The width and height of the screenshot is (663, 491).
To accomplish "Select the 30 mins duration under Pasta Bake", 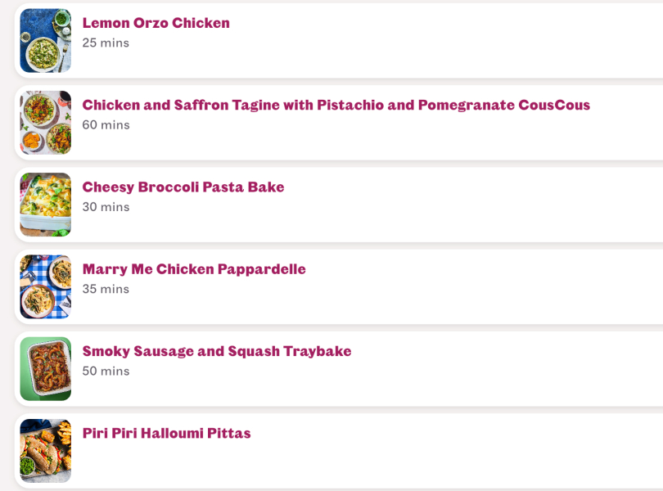I will tap(106, 207).
